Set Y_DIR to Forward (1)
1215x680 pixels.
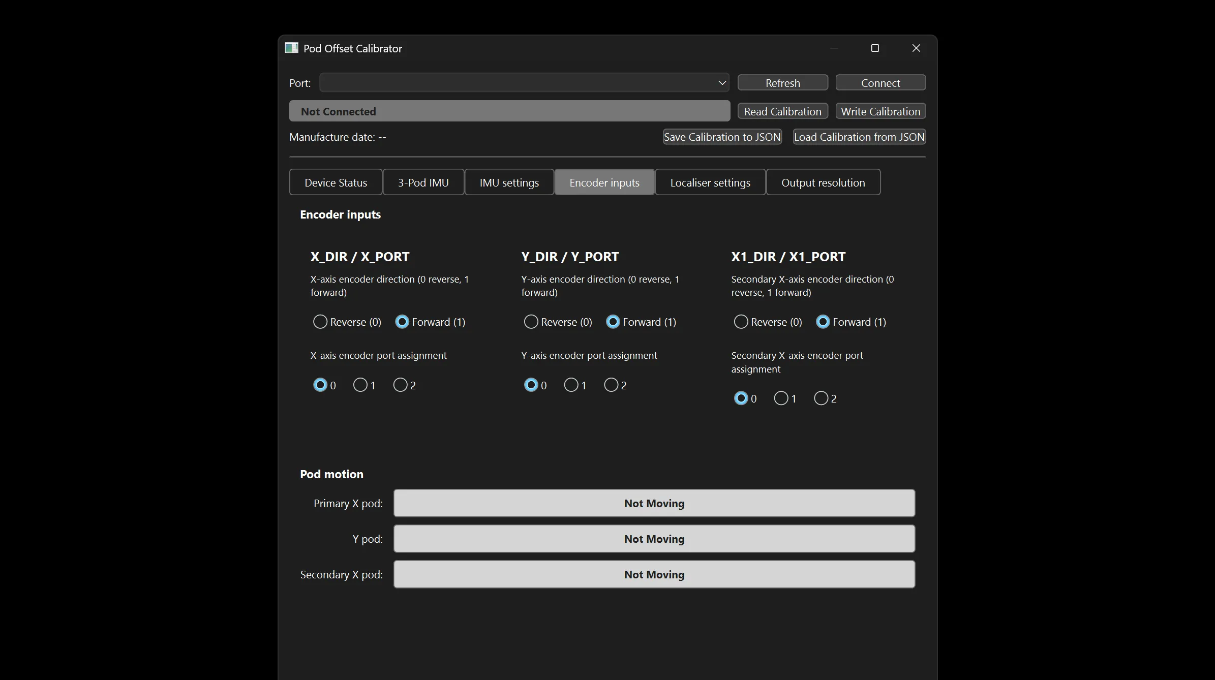click(x=641, y=322)
